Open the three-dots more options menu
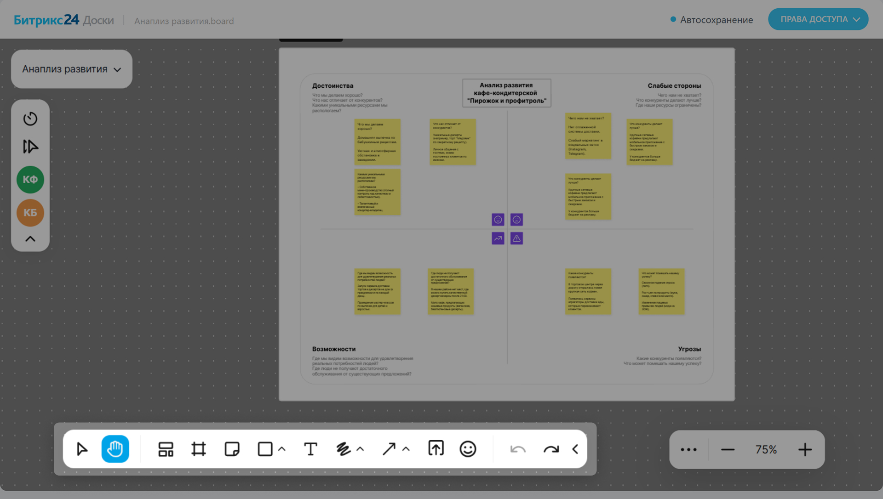This screenshot has width=883, height=499. (688, 449)
